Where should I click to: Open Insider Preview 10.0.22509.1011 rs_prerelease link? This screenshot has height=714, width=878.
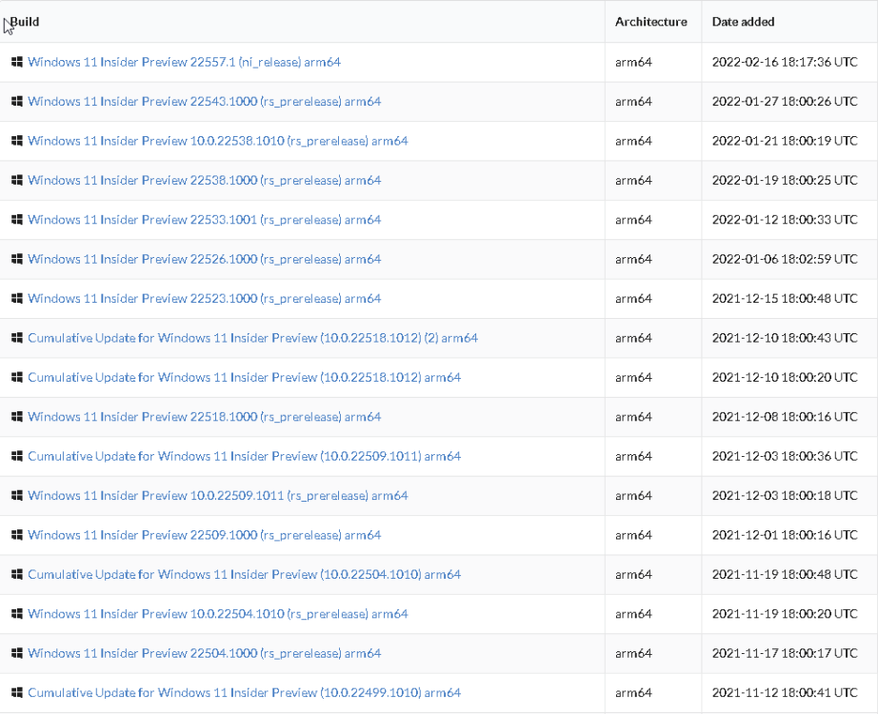click(x=218, y=496)
